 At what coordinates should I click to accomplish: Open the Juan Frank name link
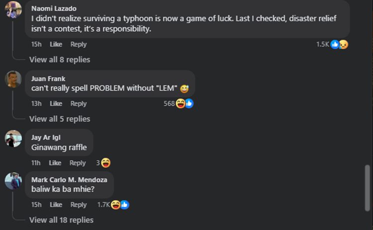click(x=48, y=78)
